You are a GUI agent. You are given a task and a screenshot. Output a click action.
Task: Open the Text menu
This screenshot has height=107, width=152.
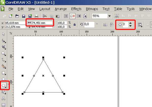pyautogui.click(x=106, y=9)
